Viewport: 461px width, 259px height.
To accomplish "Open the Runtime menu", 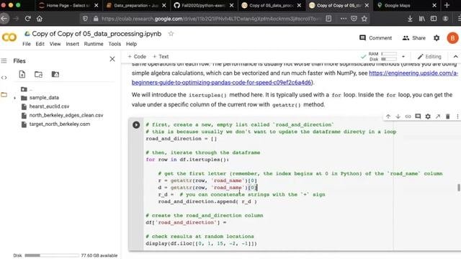I will (94, 44).
